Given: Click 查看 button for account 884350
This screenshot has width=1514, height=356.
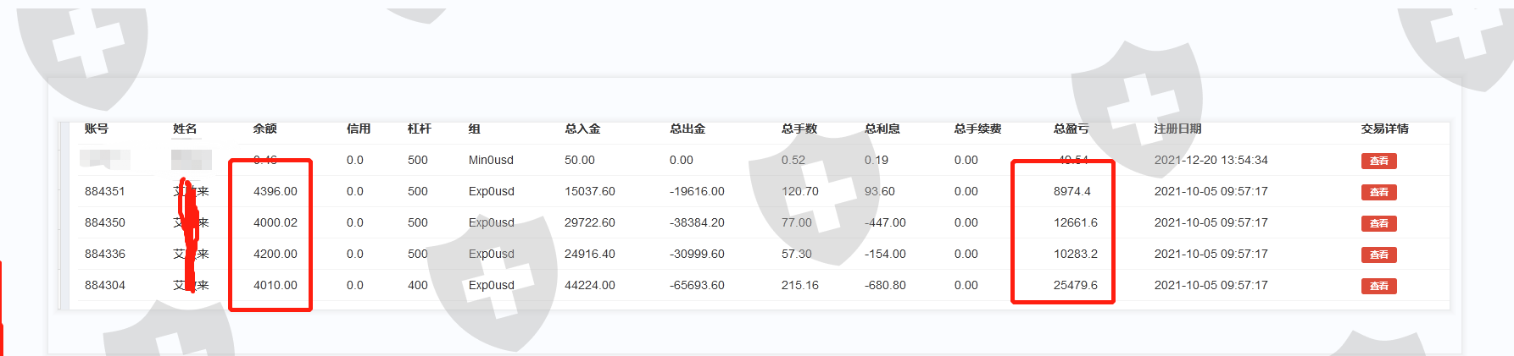Looking at the screenshot, I should [x=1378, y=224].
